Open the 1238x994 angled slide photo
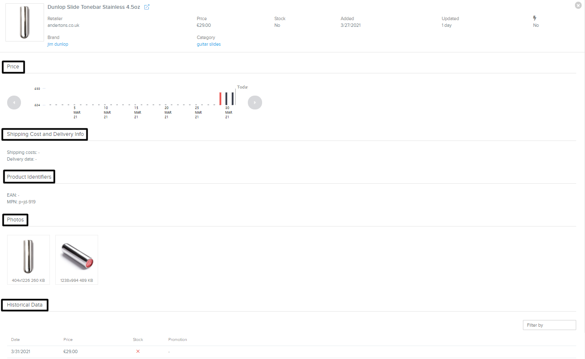This screenshot has width=585, height=359. [77, 257]
